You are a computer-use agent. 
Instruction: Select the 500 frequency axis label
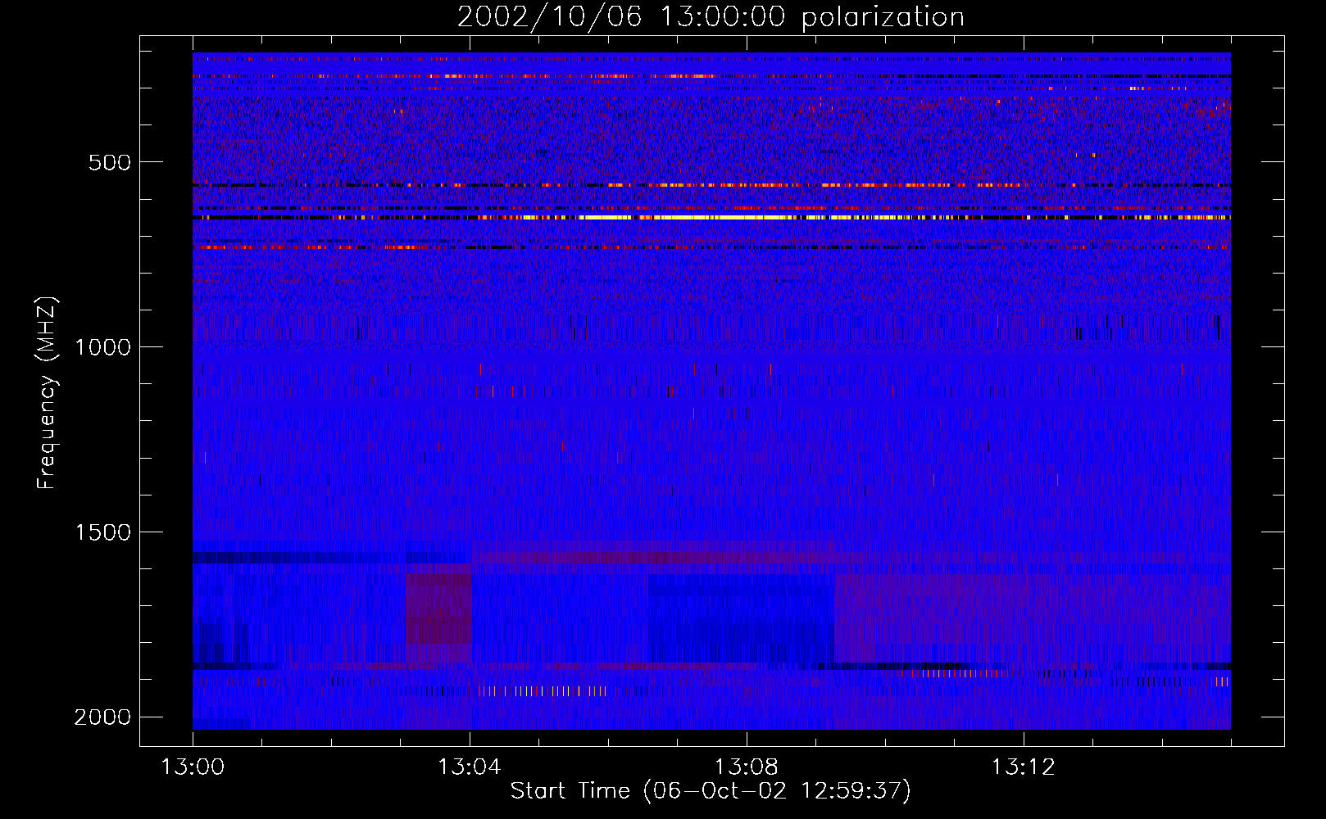point(110,162)
